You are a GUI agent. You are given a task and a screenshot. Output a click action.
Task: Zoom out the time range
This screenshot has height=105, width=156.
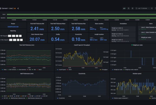point(152,8)
